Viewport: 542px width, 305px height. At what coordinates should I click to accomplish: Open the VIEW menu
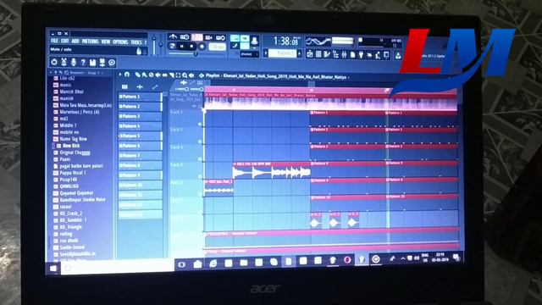(x=105, y=42)
